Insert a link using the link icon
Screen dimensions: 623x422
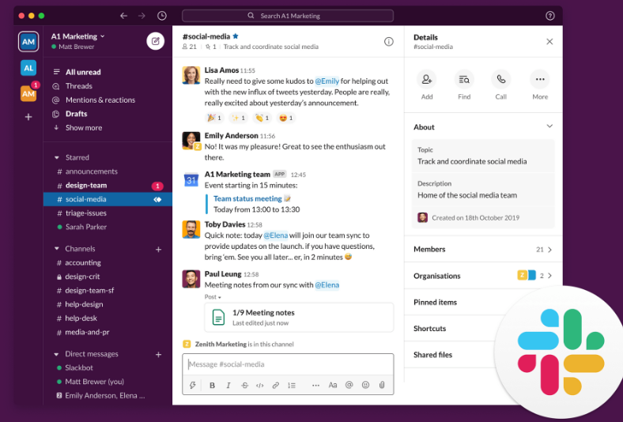(x=275, y=385)
